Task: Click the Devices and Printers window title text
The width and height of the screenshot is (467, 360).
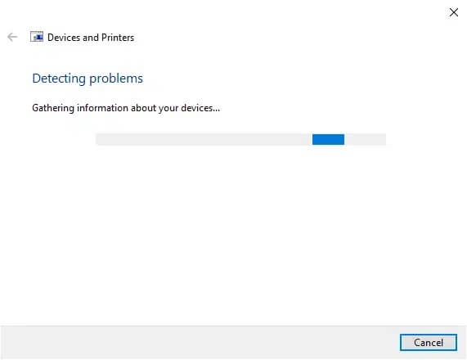Action: tap(91, 38)
